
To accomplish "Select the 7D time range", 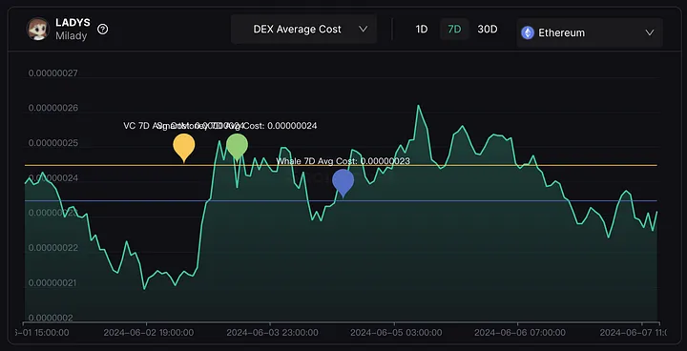I will pyautogui.click(x=454, y=30).
